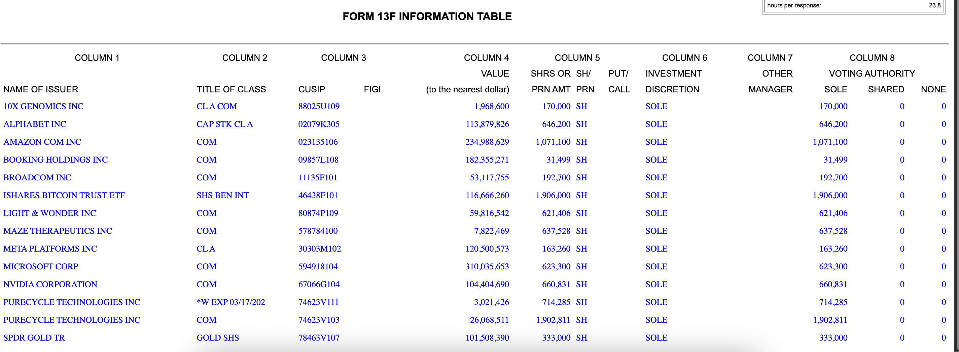Select ALPHABET INC in issuer column
The image size is (959, 352).
click(x=35, y=124)
